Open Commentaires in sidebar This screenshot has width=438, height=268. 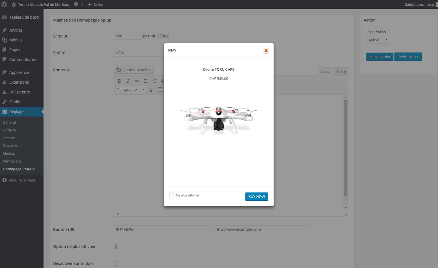coord(21,59)
